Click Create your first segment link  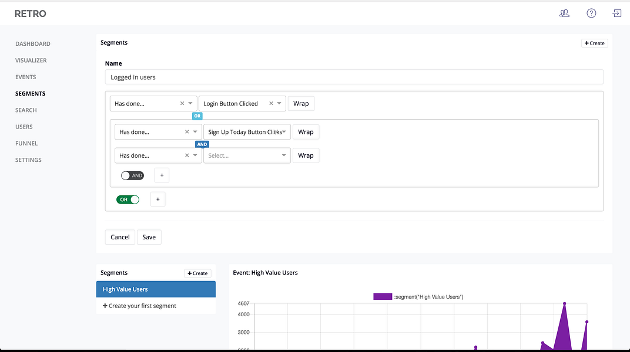[x=139, y=306]
